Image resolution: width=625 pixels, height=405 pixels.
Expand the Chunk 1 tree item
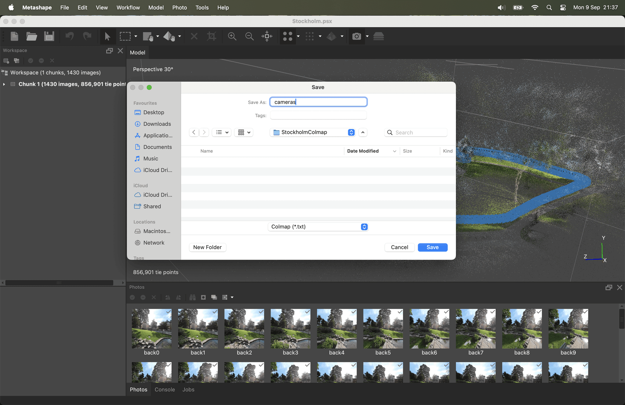pos(4,84)
